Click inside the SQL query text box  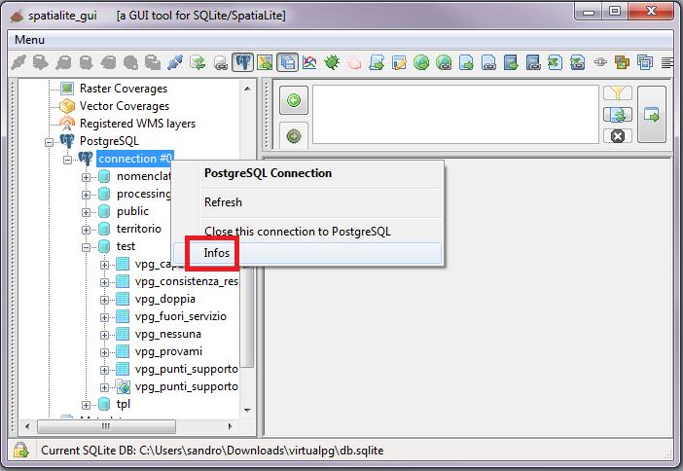[455, 115]
